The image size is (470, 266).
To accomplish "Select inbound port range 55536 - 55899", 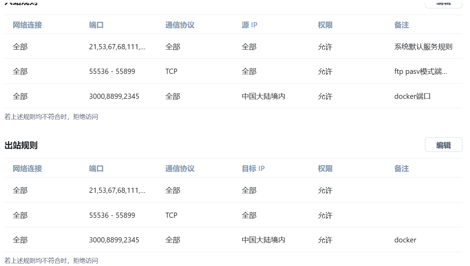I will pos(112,71).
